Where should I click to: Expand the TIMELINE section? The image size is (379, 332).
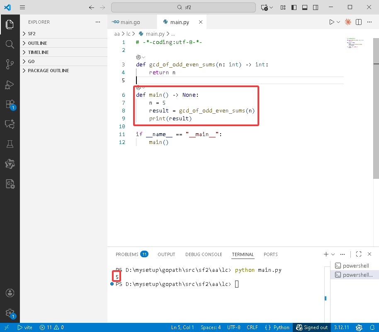64,52
